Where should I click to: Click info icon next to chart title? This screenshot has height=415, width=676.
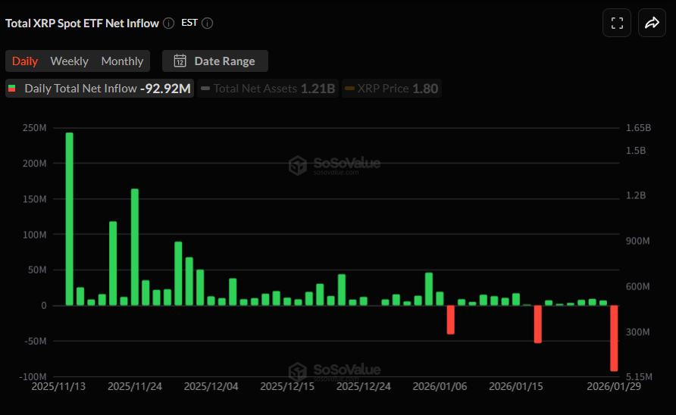click(x=168, y=23)
